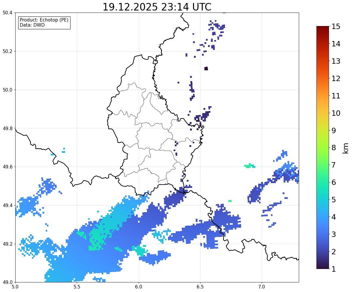
Task: Click latitude axis label '50.2'
Action: [x=7, y=51]
